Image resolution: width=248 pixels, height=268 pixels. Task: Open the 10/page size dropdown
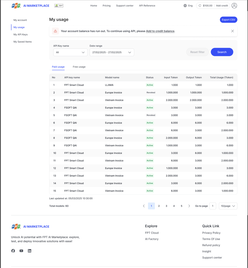click(228, 206)
